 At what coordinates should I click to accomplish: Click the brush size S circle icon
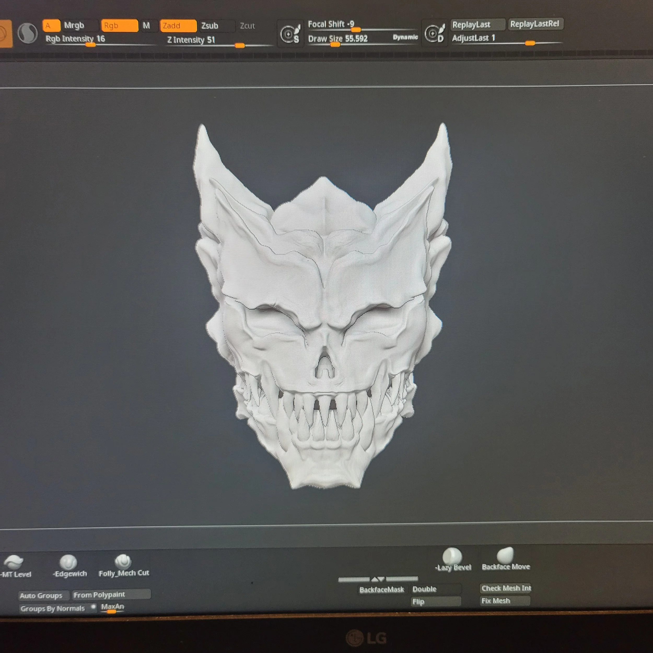[x=290, y=34]
